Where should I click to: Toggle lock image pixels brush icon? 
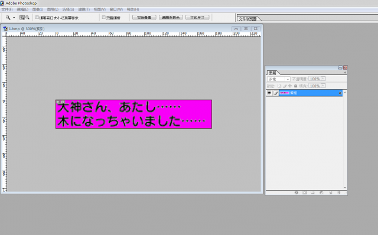285,86
